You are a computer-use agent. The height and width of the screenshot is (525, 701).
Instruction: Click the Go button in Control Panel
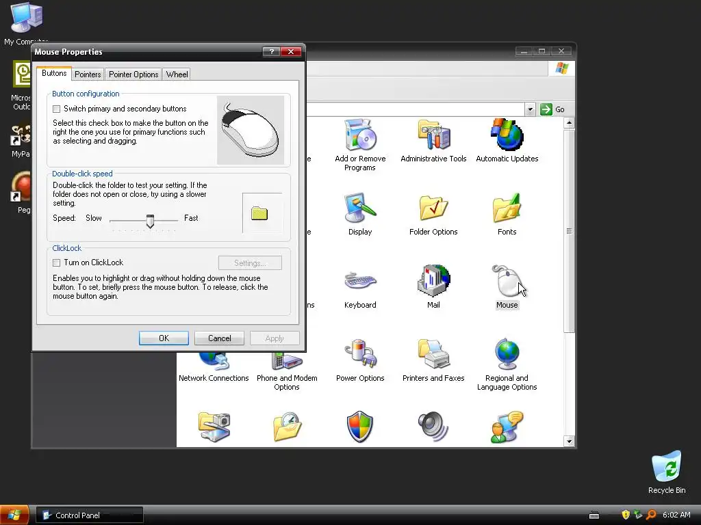pos(552,109)
